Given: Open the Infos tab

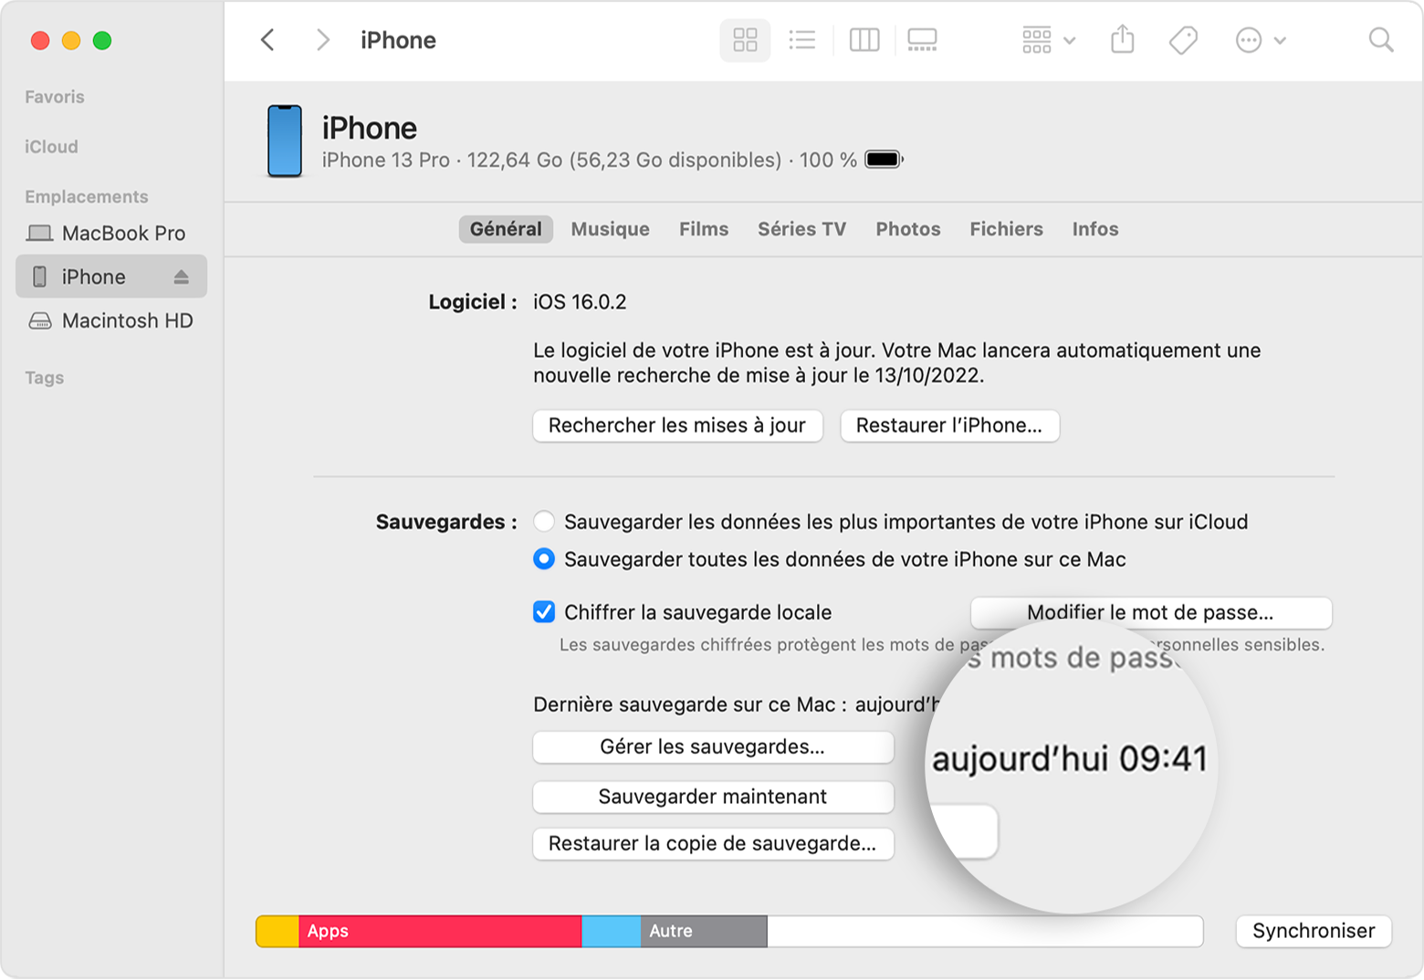Looking at the screenshot, I should pos(1095,229).
